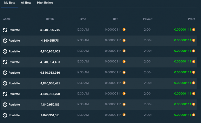Click the Game column header
This screenshot has height=123, width=201.
tap(7, 19)
